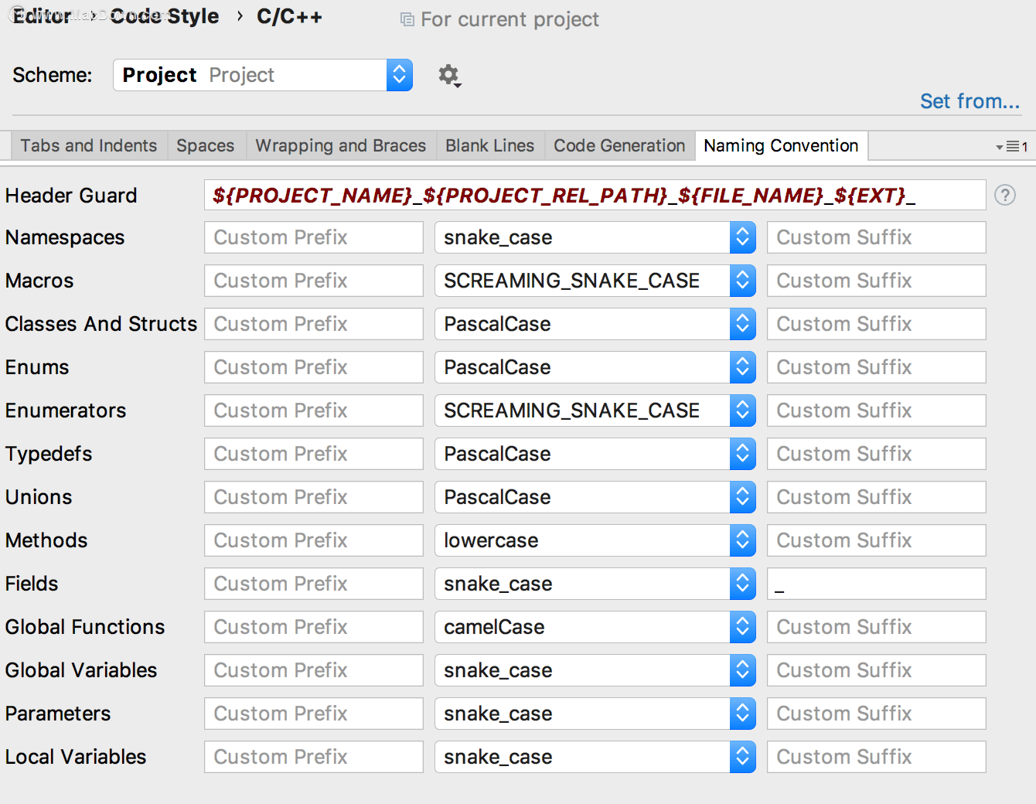The height and width of the screenshot is (804, 1036).
Task: Click Enums Custom Suffix field
Action: 877,367
